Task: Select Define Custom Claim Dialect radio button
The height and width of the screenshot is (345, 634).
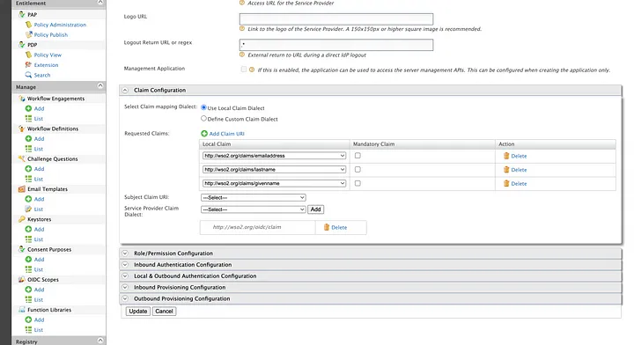Action: pyautogui.click(x=203, y=118)
